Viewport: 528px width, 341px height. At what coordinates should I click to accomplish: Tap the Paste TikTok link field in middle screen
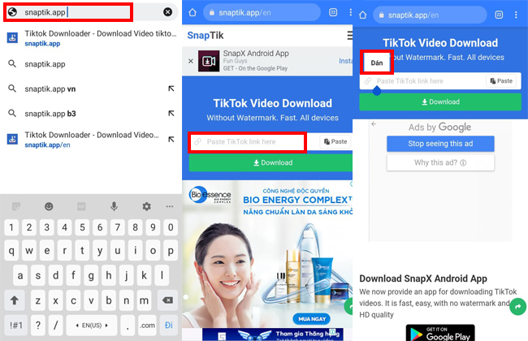click(247, 142)
